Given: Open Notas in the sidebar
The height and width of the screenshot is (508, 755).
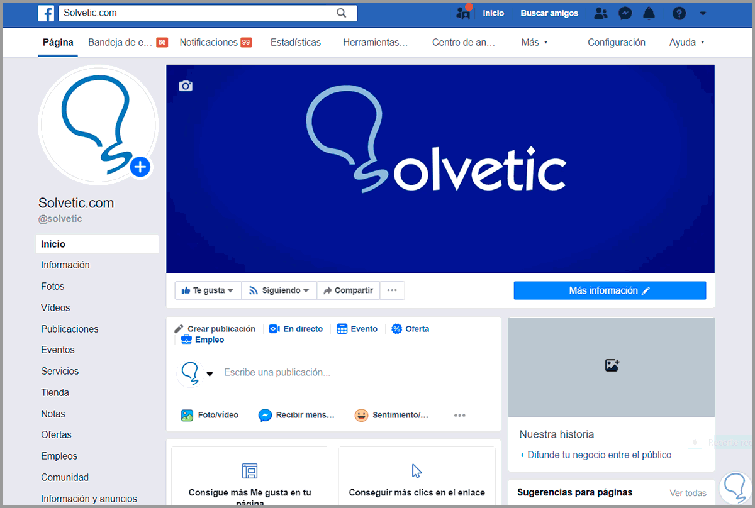Looking at the screenshot, I should click(53, 414).
